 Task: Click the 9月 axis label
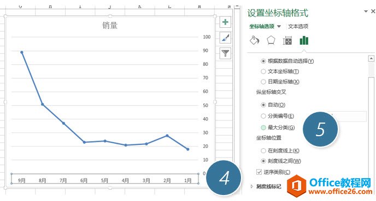[x=21, y=181]
